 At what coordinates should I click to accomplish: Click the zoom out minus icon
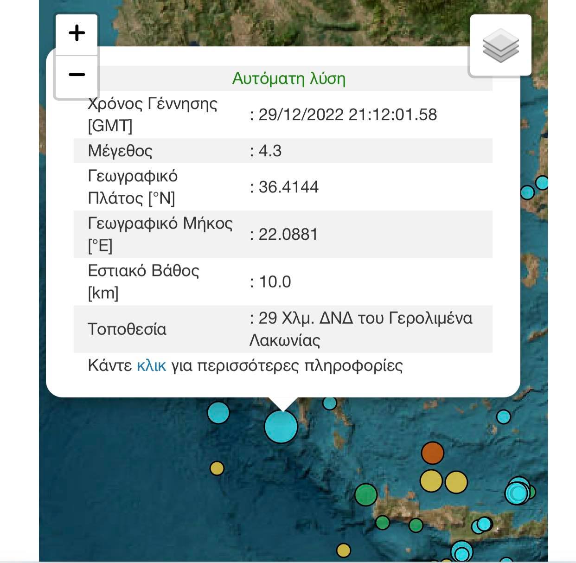(x=76, y=74)
